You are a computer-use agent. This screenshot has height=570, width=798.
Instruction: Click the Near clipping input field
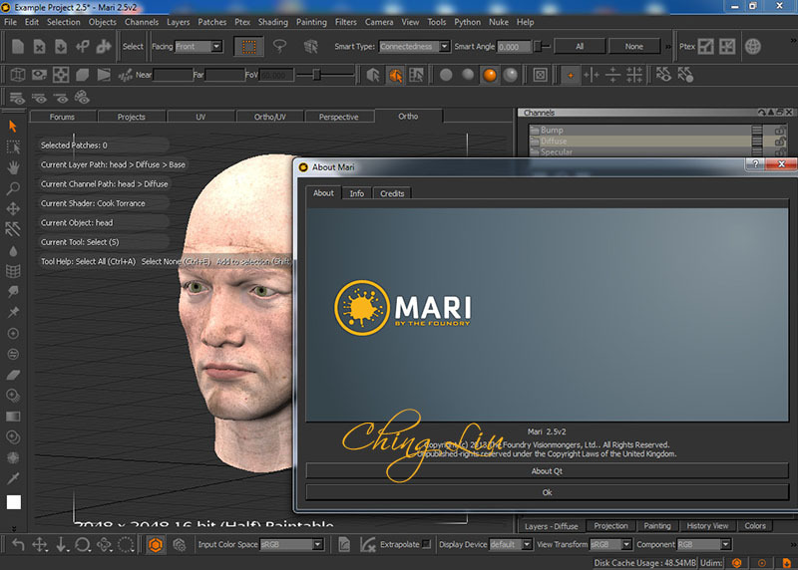[173, 75]
